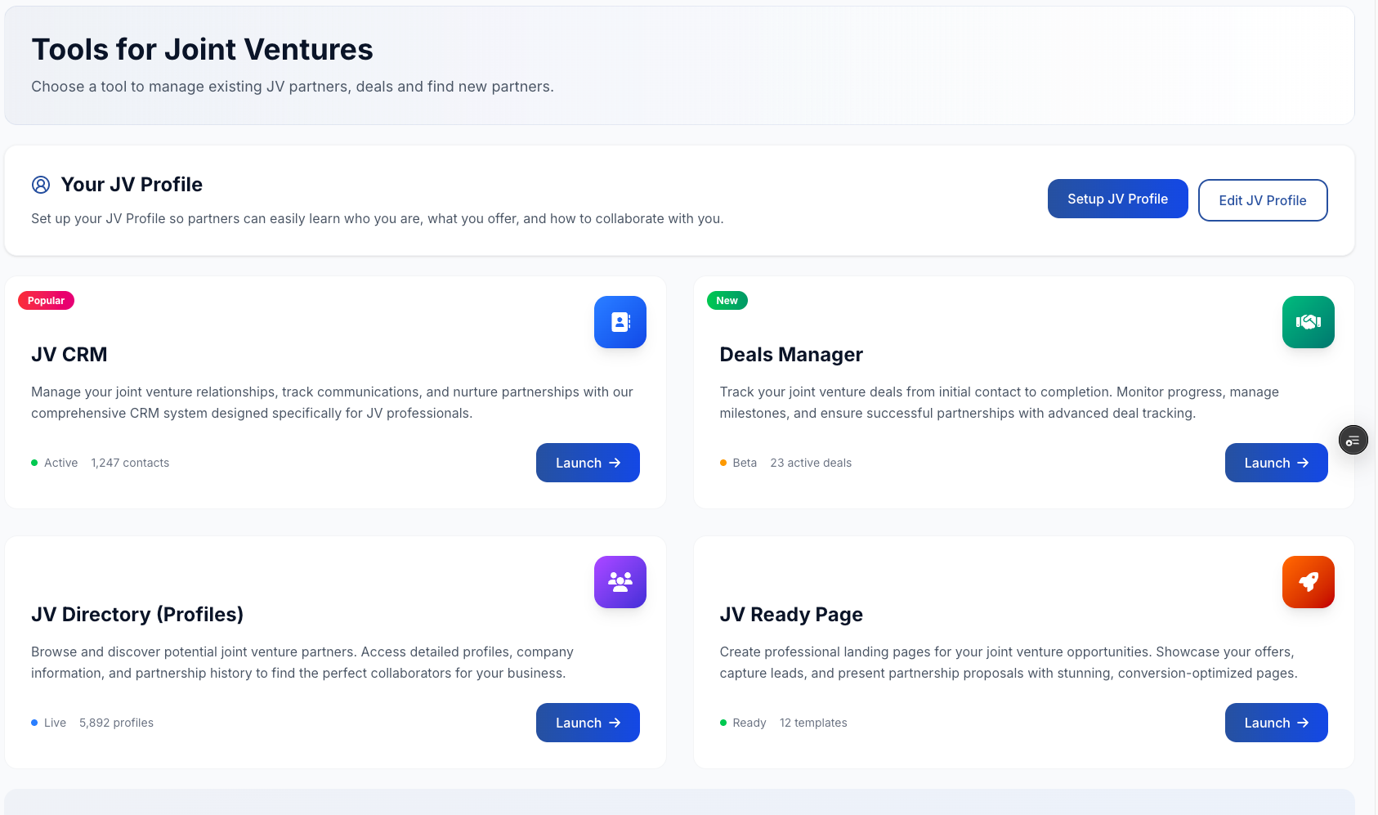
Task: Click the 1,247 contacts counter
Action: coord(130,463)
